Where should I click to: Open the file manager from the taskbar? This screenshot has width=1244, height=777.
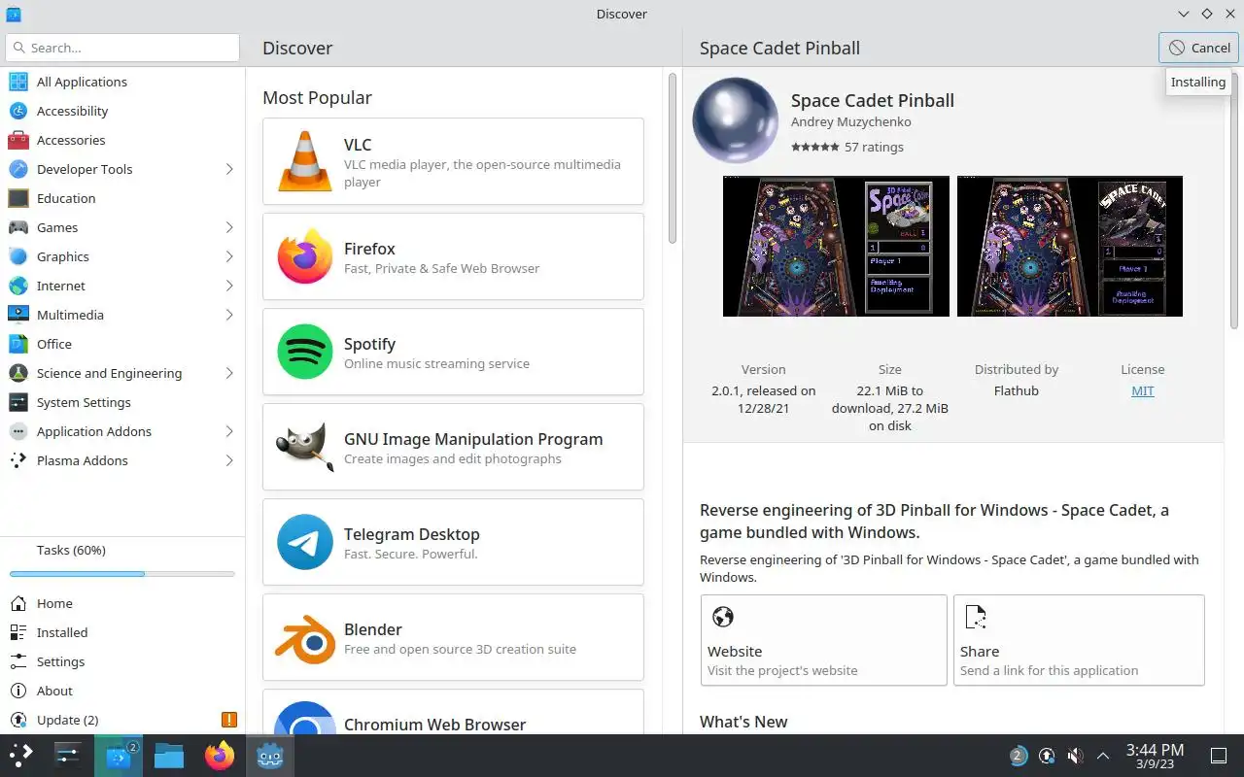[x=169, y=756]
